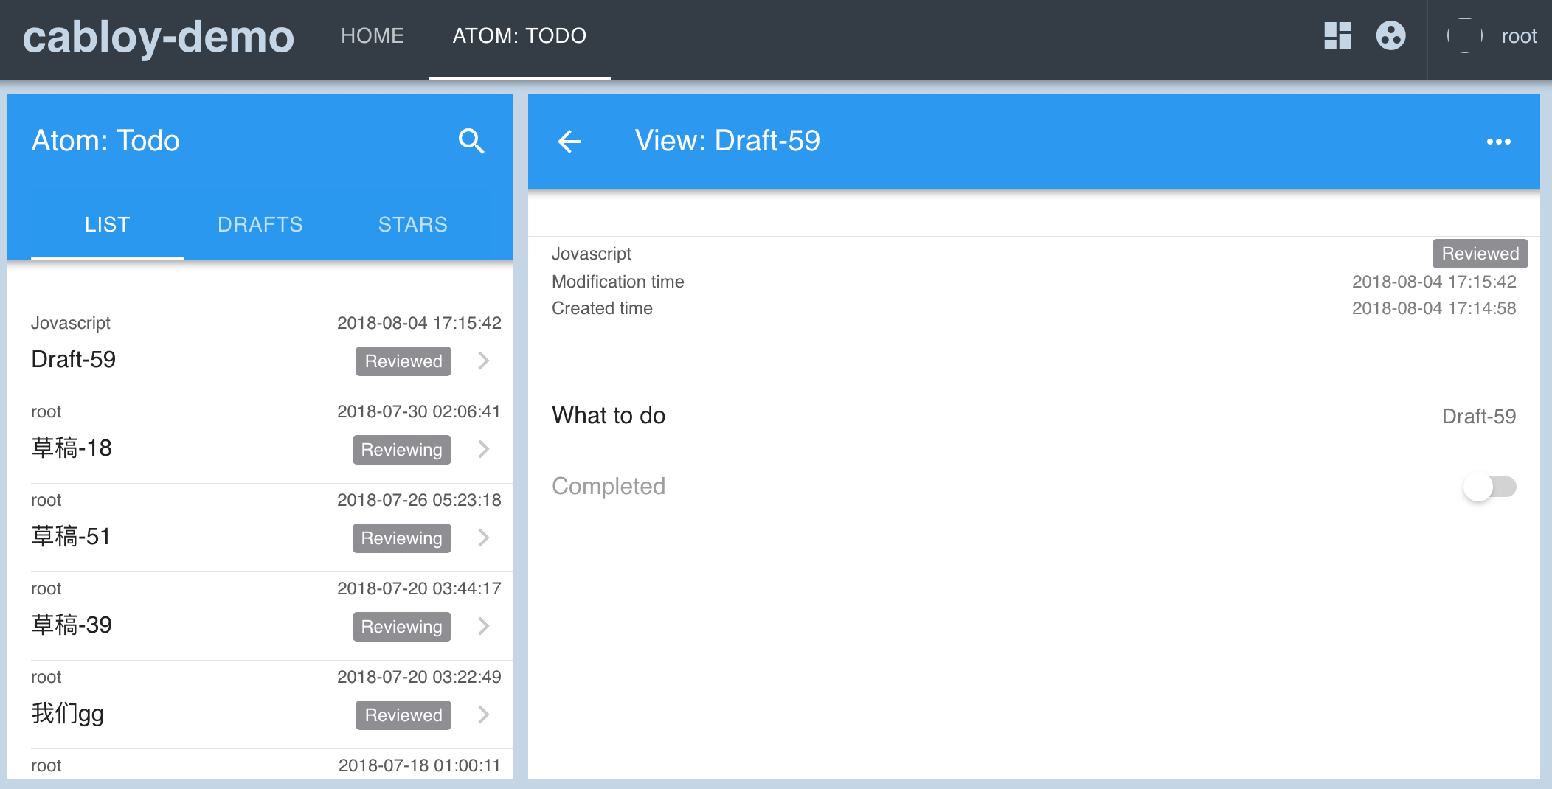Click the 2018-07-20 03:44:17 timestamp
This screenshot has height=789, width=1552.
click(419, 588)
